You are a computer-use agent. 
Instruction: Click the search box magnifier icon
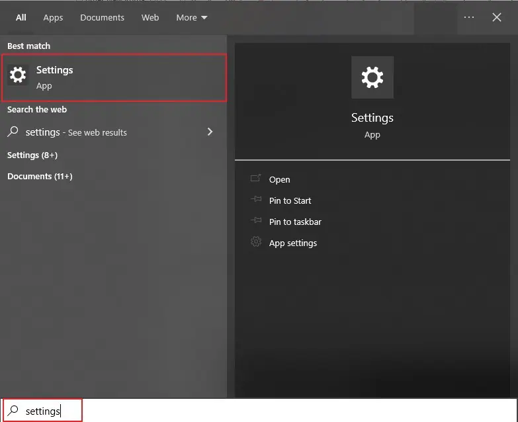13,411
